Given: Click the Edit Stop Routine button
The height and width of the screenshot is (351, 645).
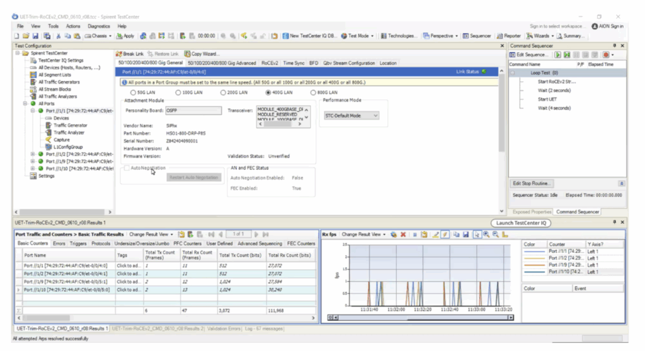Looking at the screenshot, I should click(532, 183).
